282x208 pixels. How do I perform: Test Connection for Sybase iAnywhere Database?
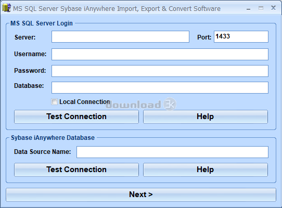(76, 170)
